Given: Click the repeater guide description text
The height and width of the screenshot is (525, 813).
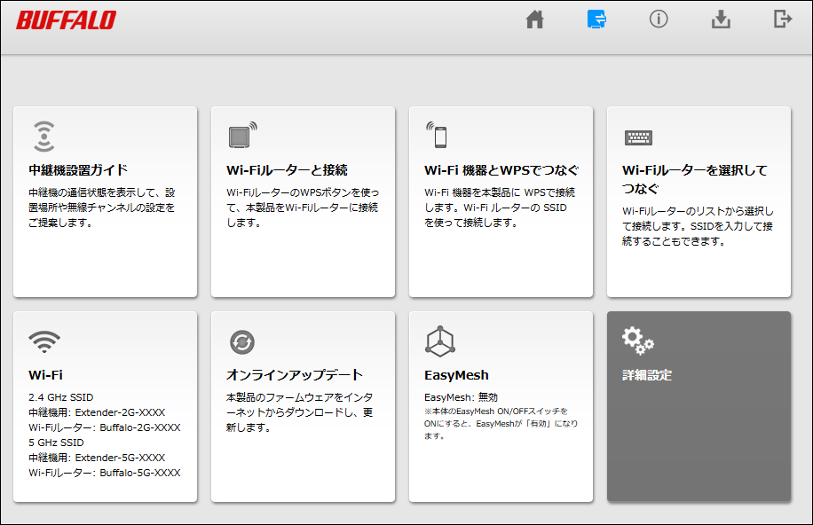Looking at the screenshot, I should coord(101,208).
